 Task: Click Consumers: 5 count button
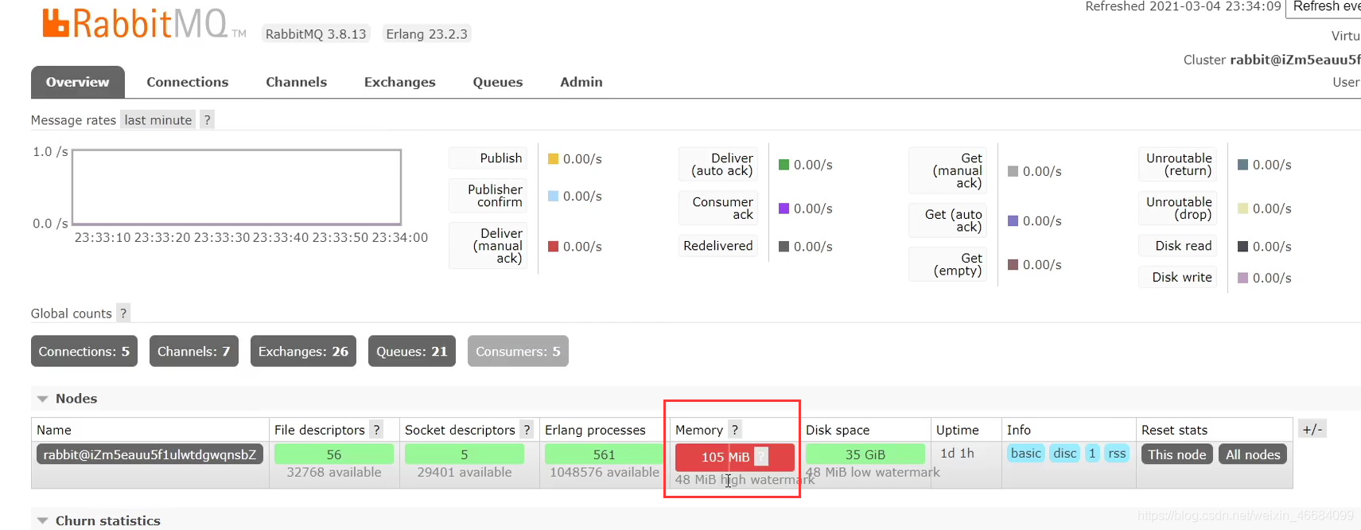(518, 351)
